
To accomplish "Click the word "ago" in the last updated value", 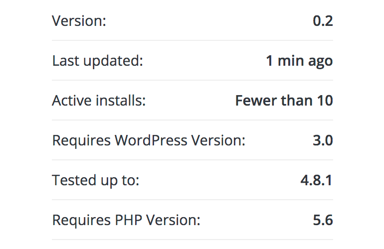I will pos(321,61).
